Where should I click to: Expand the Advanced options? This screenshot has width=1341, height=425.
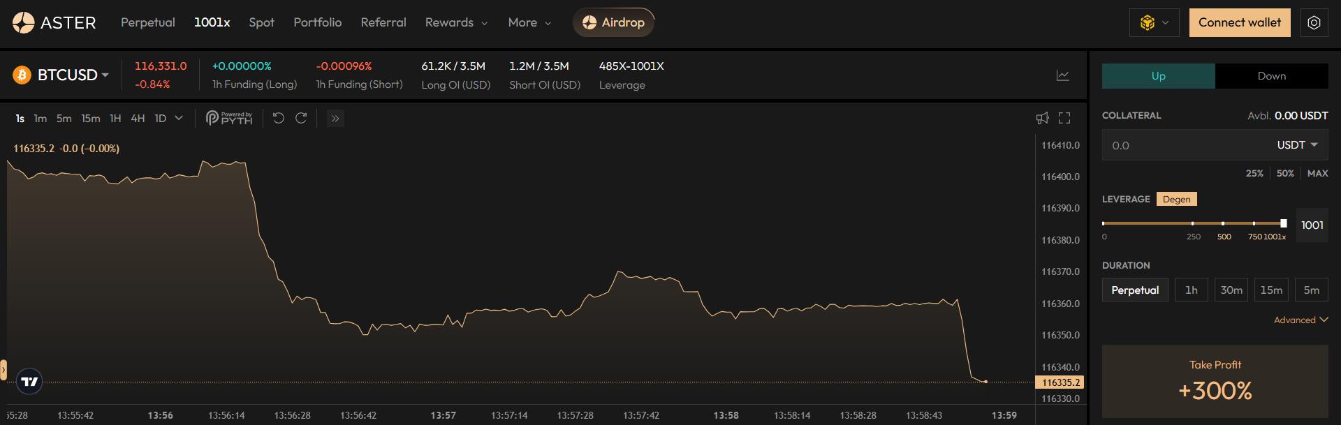coord(1300,320)
